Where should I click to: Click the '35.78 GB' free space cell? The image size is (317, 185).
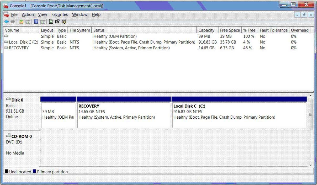(228, 42)
